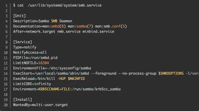Click line number 14 in the gutter
The height and width of the screenshot is (111, 199).
coord(6,73)
